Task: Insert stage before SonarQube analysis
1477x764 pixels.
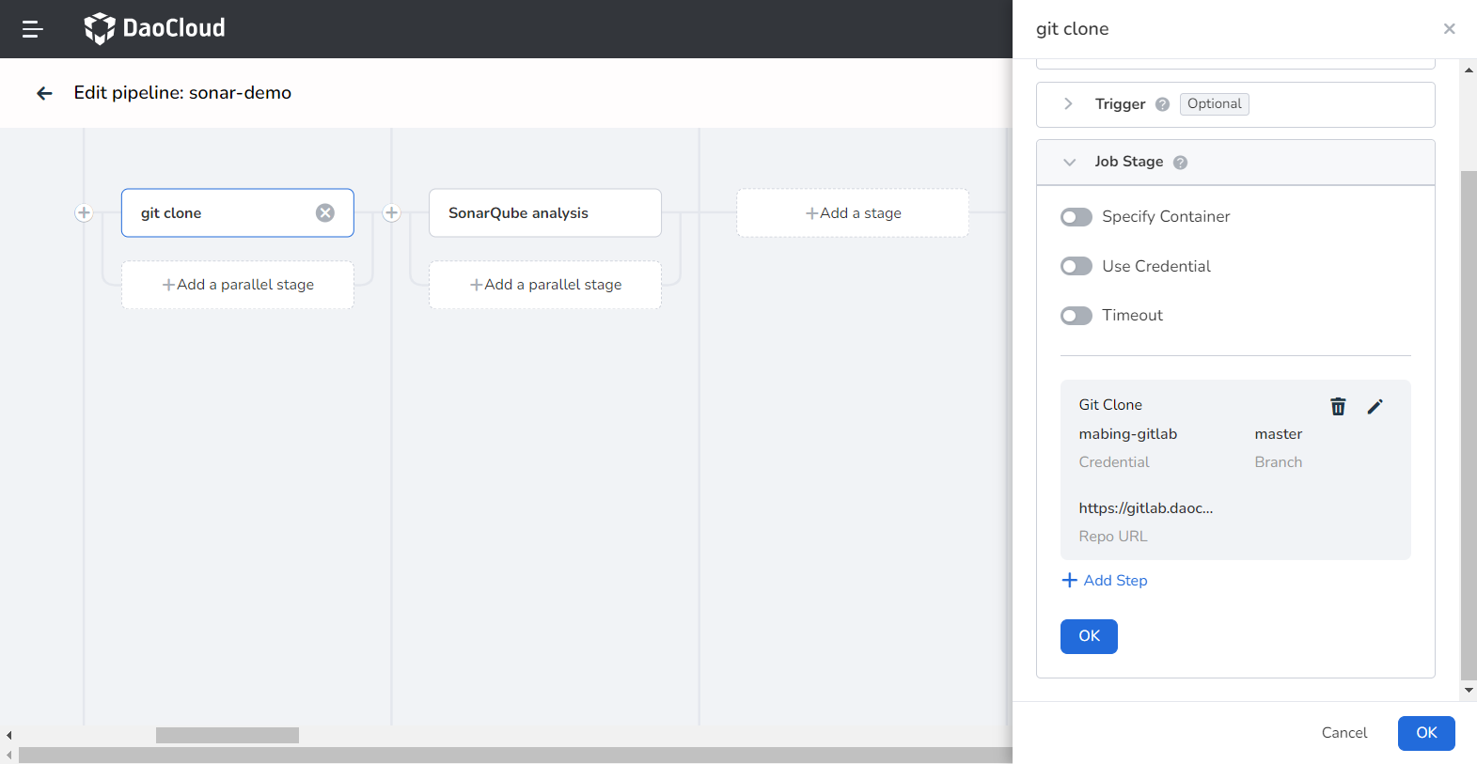Action: (x=392, y=213)
